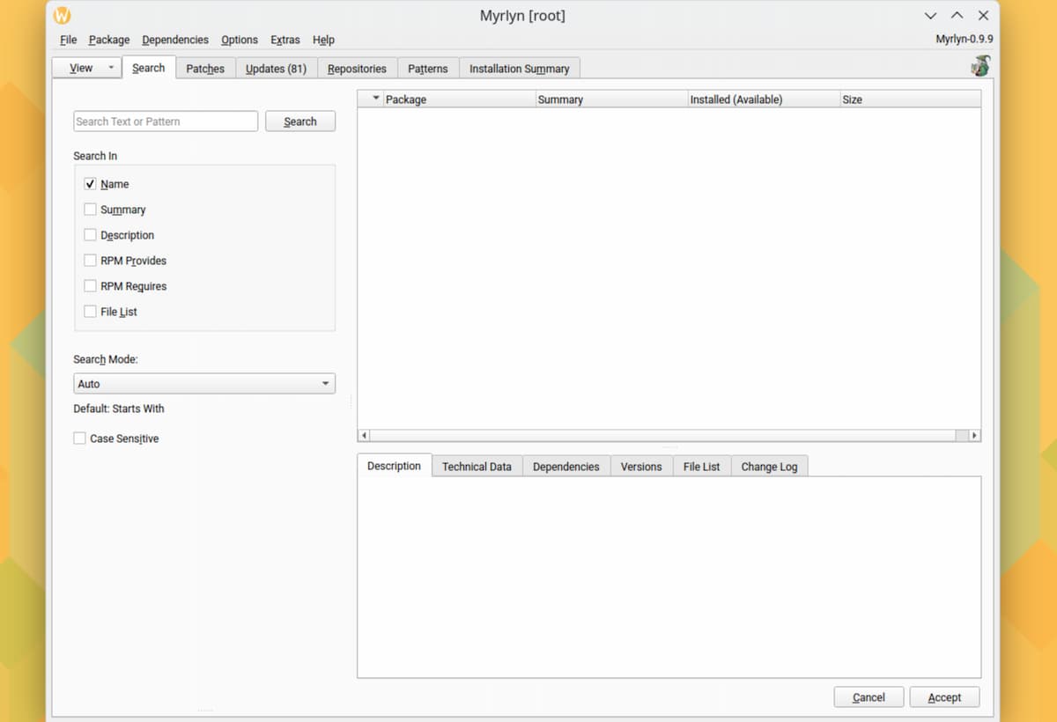1057x722 pixels.
Task: Click the Myrlyn app logo in title bar
Action: [x=62, y=16]
